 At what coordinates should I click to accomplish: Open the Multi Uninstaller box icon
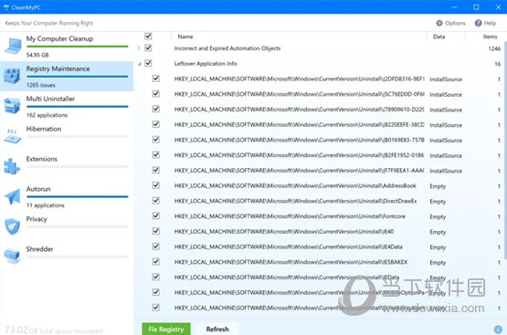[x=12, y=106]
